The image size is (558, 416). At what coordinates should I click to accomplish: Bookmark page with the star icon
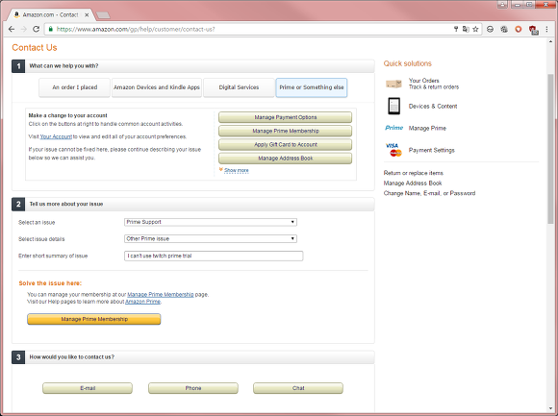[475, 29]
